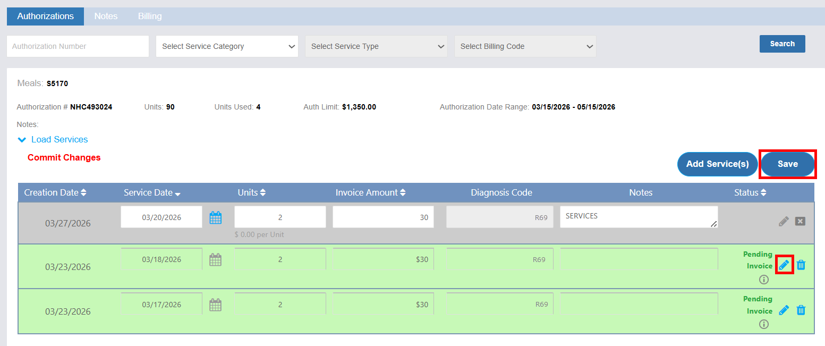The width and height of the screenshot is (825, 346).
Task: Sort the table by Creation Date column
Action: tap(55, 192)
